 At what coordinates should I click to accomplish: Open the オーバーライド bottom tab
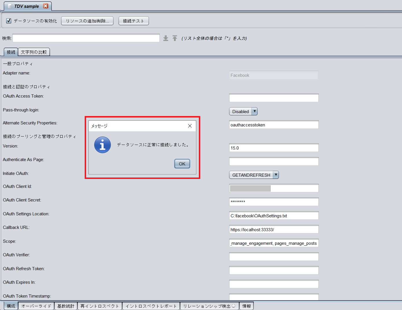pos(36,306)
